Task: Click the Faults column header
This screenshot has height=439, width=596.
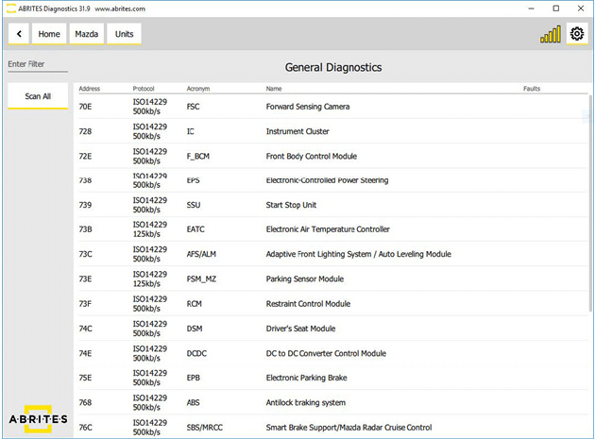Action: [x=532, y=89]
